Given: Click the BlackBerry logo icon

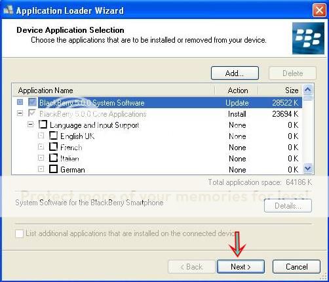Looking at the screenshot, I should [x=308, y=39].
